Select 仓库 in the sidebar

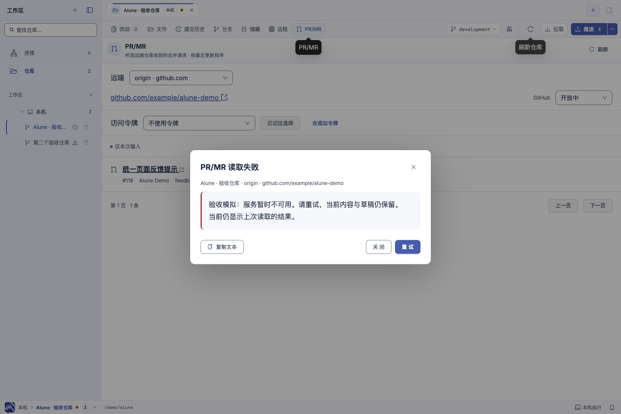tap(51, 71)
